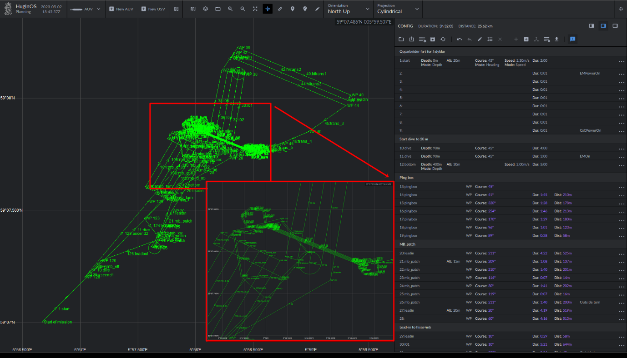Toggle the mission comments display
The height and width of the screenshot is (358, 627).
click(572, 39)
